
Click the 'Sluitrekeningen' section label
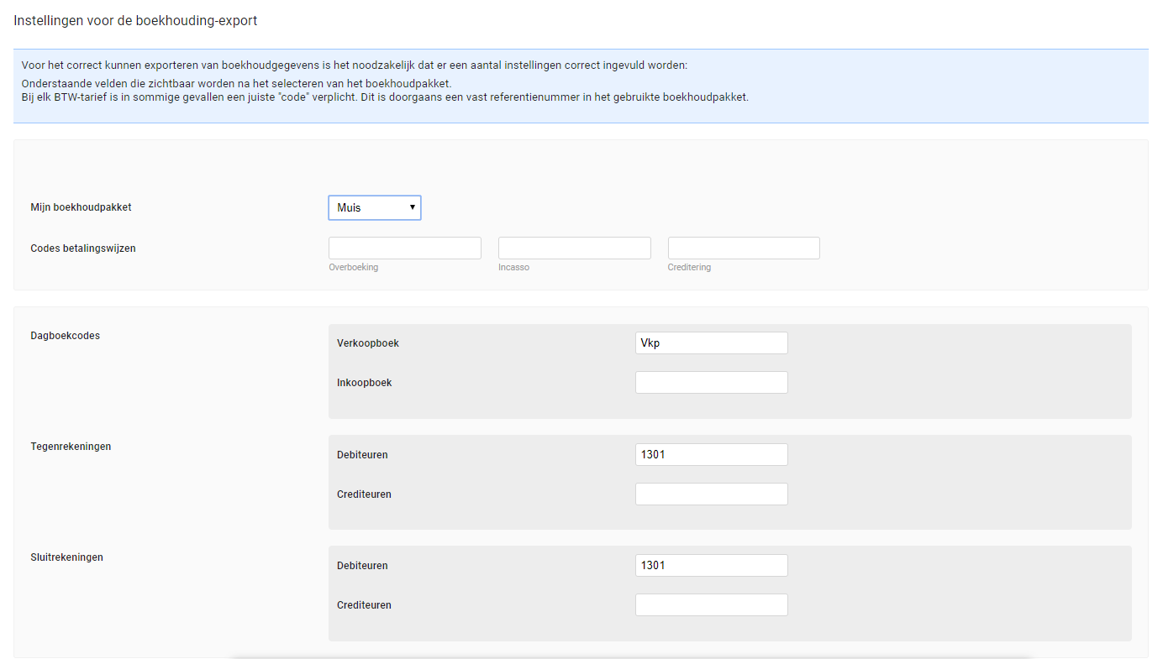67,557
